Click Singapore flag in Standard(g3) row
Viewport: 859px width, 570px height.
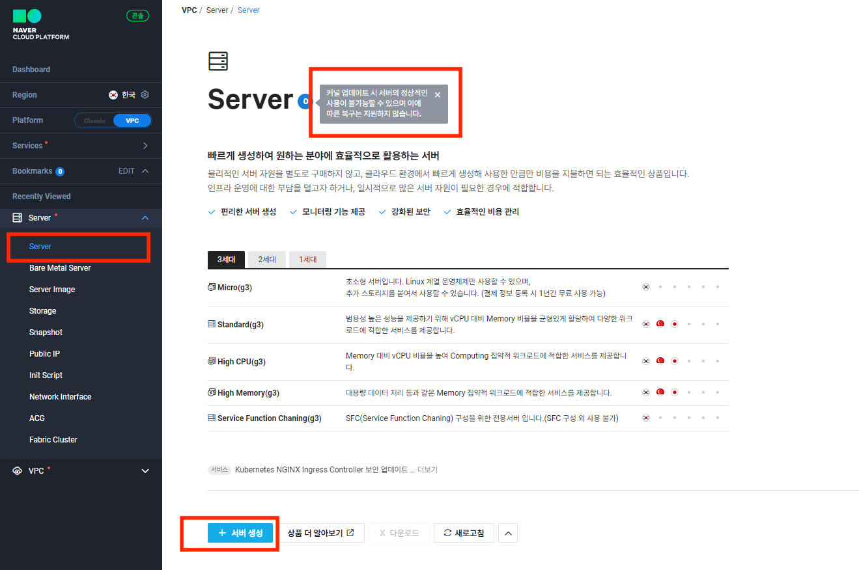[x=660, y=324]
